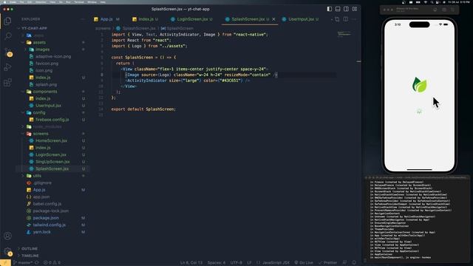
Task: Switch to the UserInput.jsx tab
Action: click(x=301, y=19)
